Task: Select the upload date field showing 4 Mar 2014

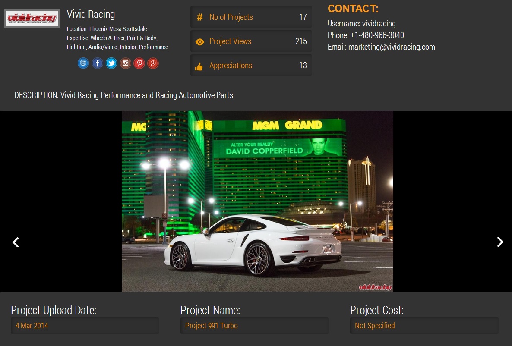Action: point(85,325)
